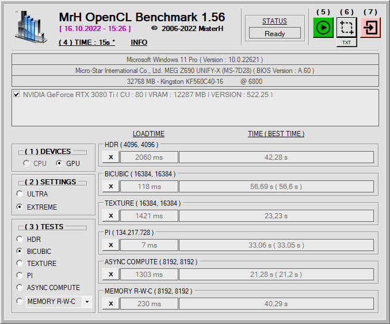Click the MEG Z690 UNIFY-X motherboard line
Viewport: 390px width, 324px height.
195,71
